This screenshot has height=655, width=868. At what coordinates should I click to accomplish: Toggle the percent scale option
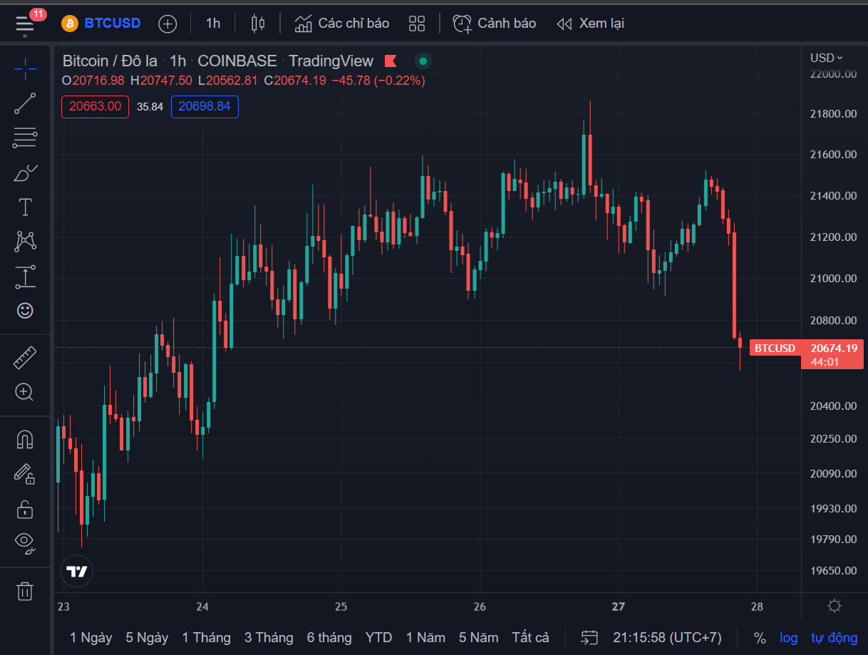click(x=760, y=638)
